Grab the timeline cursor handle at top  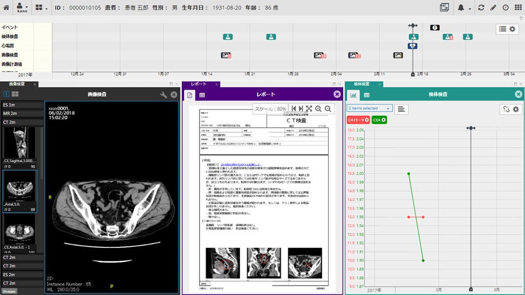(x=412, y=25)
